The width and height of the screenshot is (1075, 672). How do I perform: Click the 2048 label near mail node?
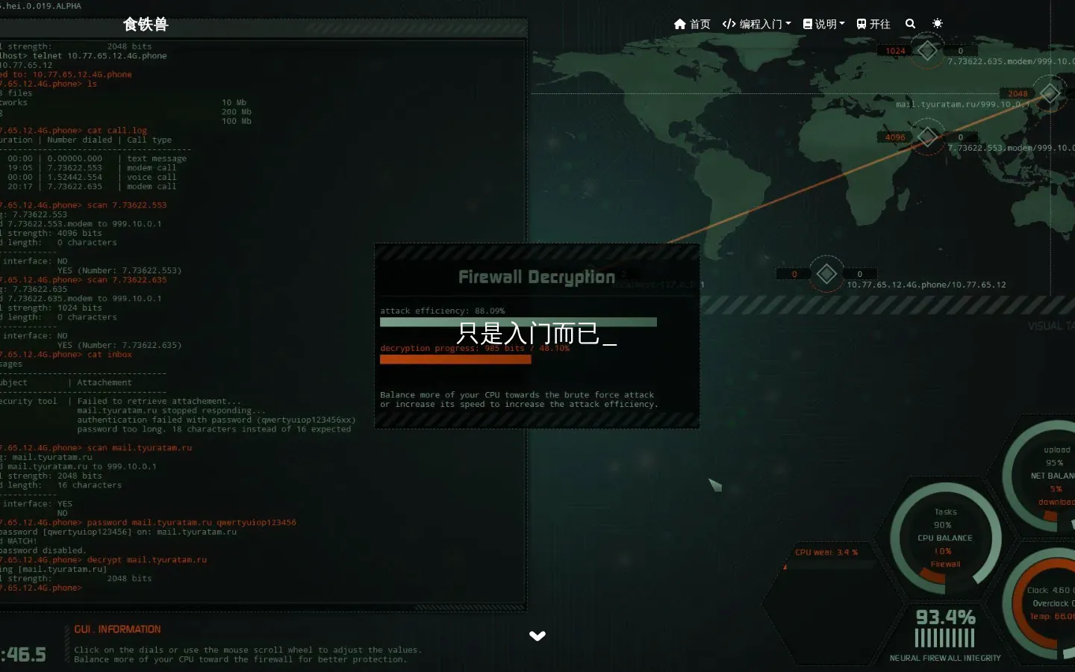[1018, 93]
